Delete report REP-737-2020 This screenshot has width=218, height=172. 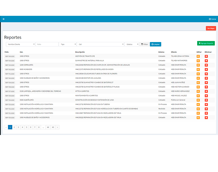(206, 91)
